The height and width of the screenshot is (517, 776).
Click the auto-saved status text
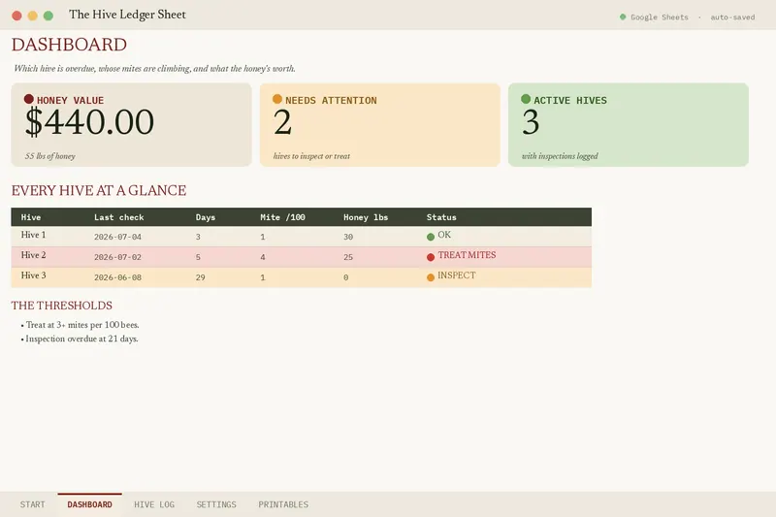732,17
